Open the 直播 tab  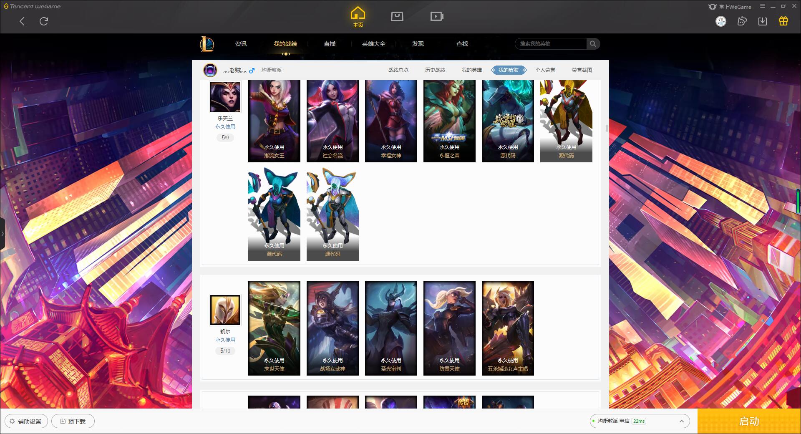tap(330, 44)
